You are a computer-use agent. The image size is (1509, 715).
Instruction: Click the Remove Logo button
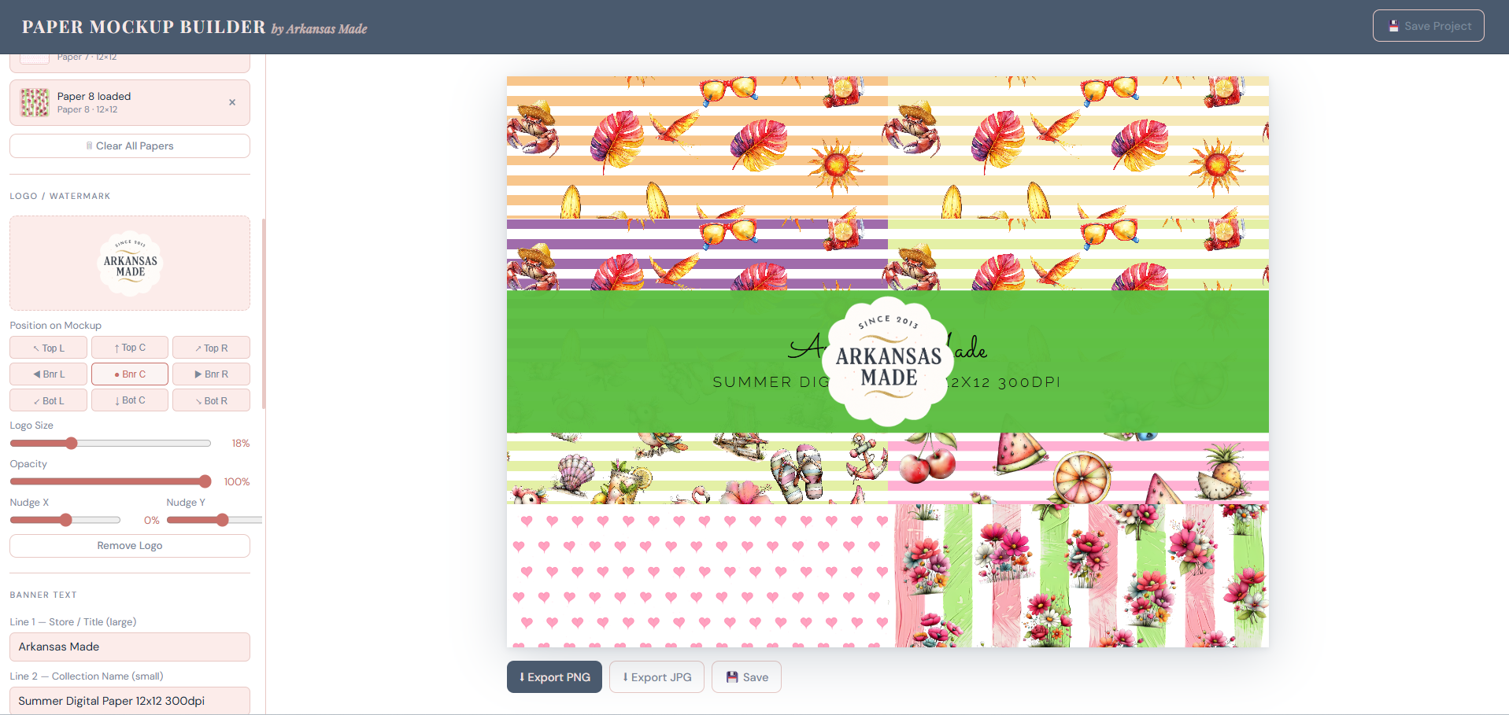tap(130, 546)
